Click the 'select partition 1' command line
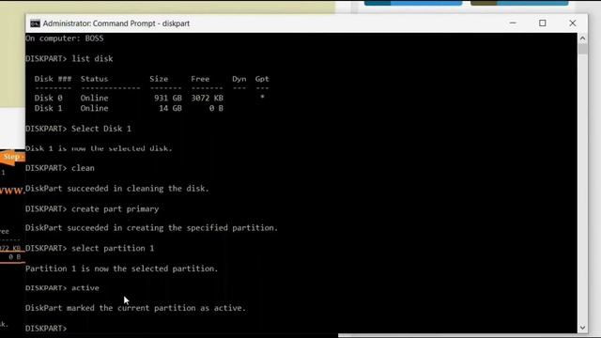The width and height of the screenshot is (601, 338). [x=90, y=248]
